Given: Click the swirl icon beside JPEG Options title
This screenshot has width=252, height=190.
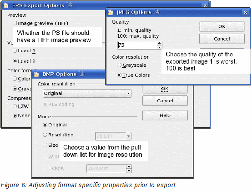Looking at the screenshot, I should 157,11.
